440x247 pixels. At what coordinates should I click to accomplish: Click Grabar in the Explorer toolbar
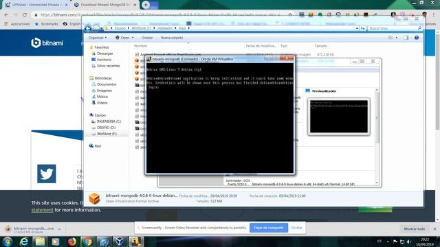147,38
